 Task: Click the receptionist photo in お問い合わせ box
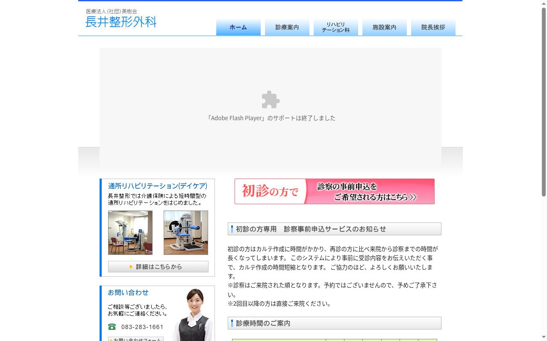193,315
